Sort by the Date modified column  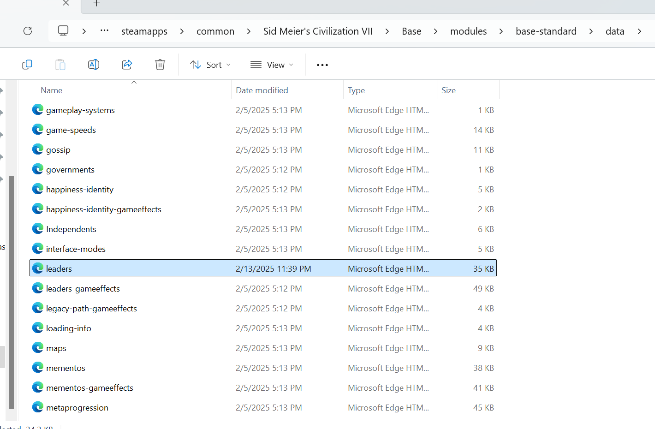262,90
